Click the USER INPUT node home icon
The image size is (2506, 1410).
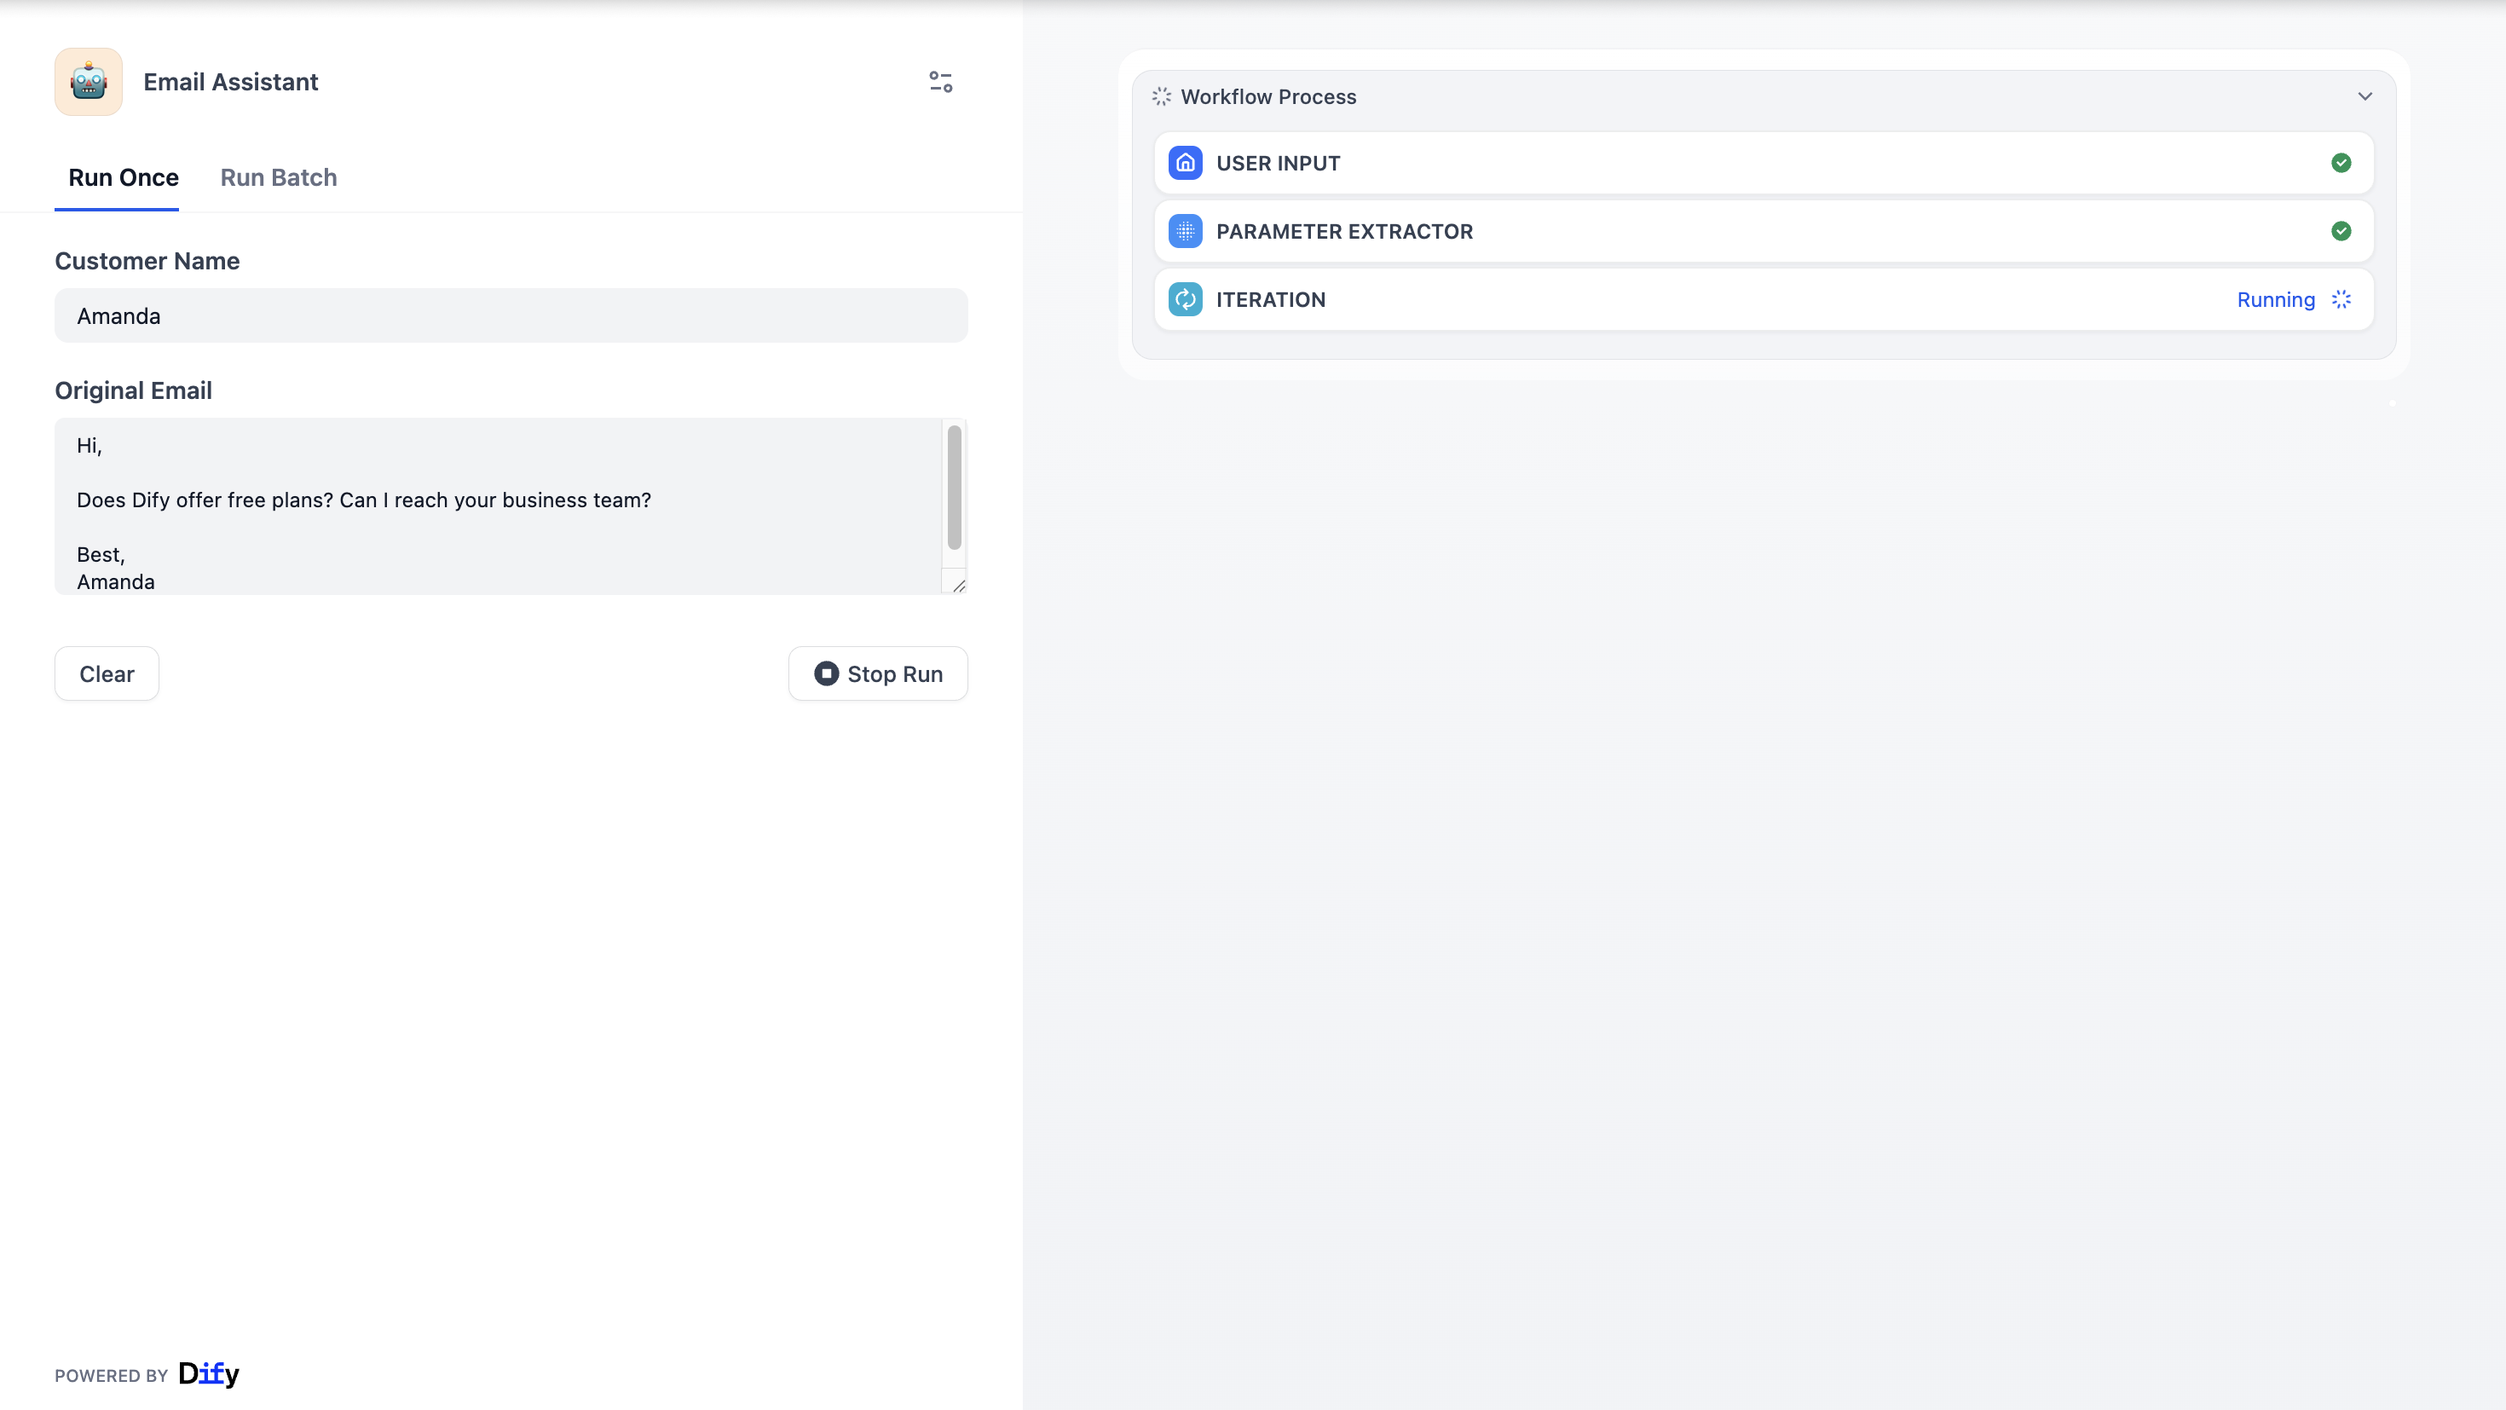(x=1185, y=163)
